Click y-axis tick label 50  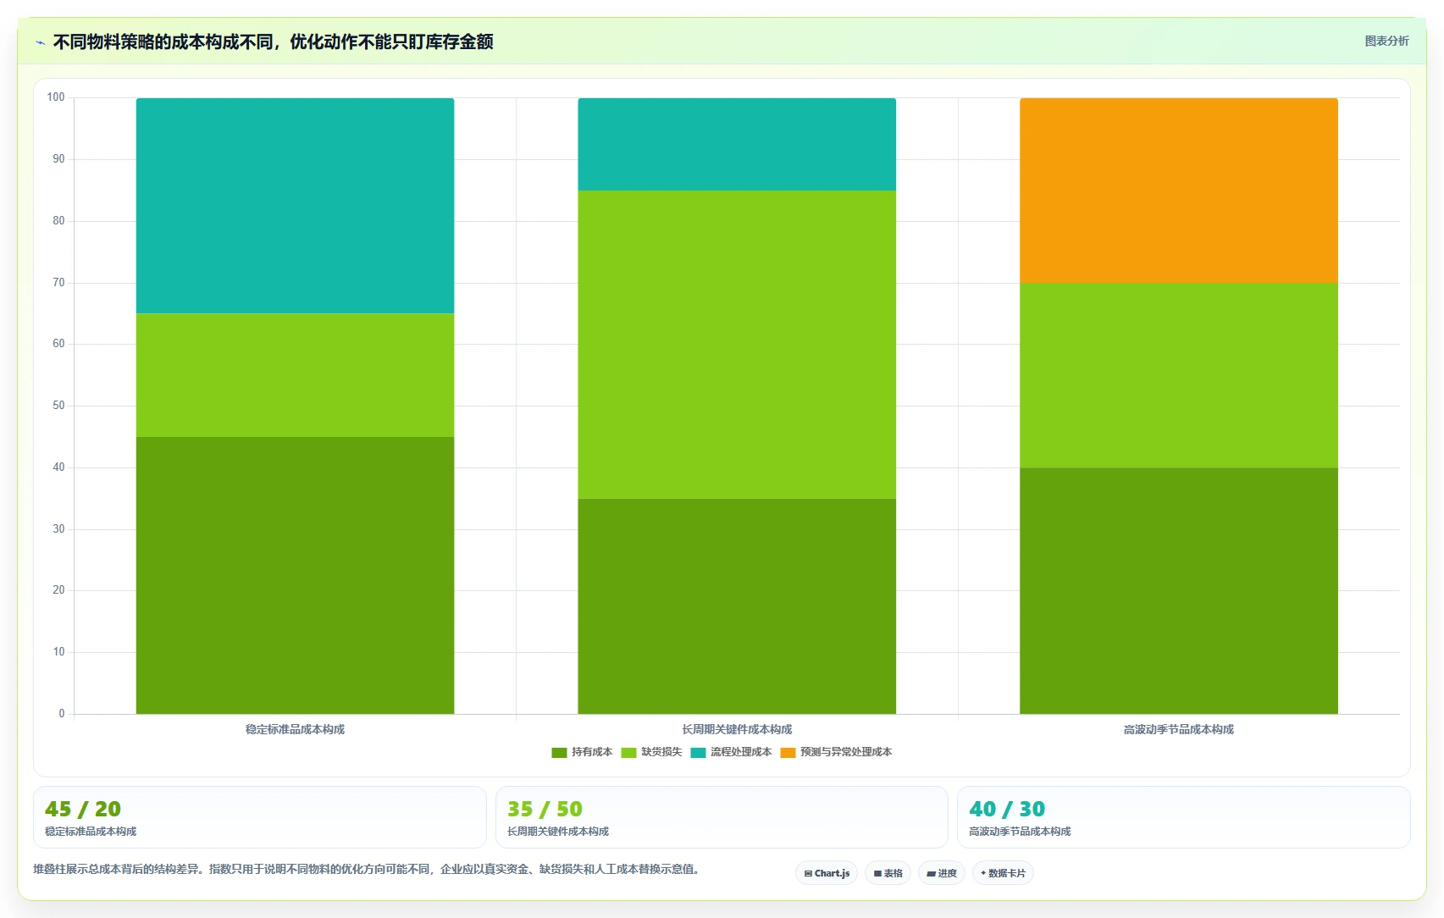tap(58, 406)
